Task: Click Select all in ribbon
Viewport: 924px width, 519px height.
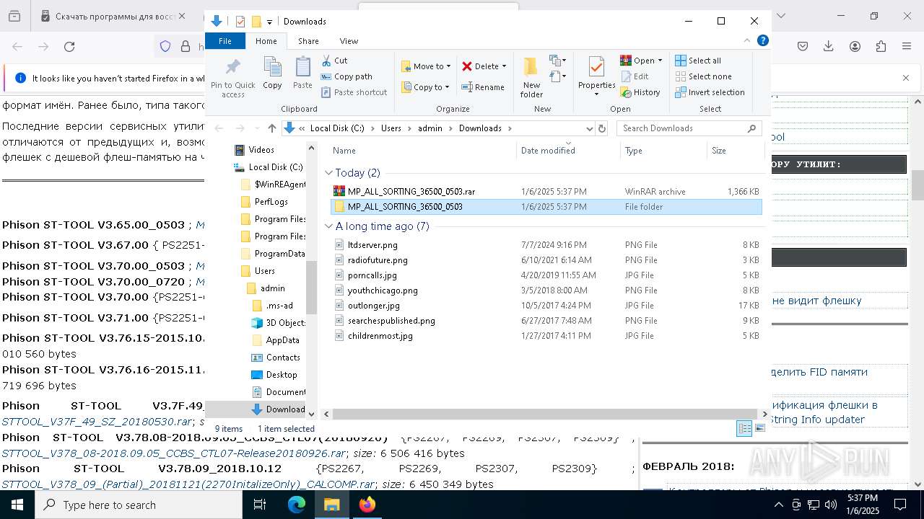Action: click(698, 61)
